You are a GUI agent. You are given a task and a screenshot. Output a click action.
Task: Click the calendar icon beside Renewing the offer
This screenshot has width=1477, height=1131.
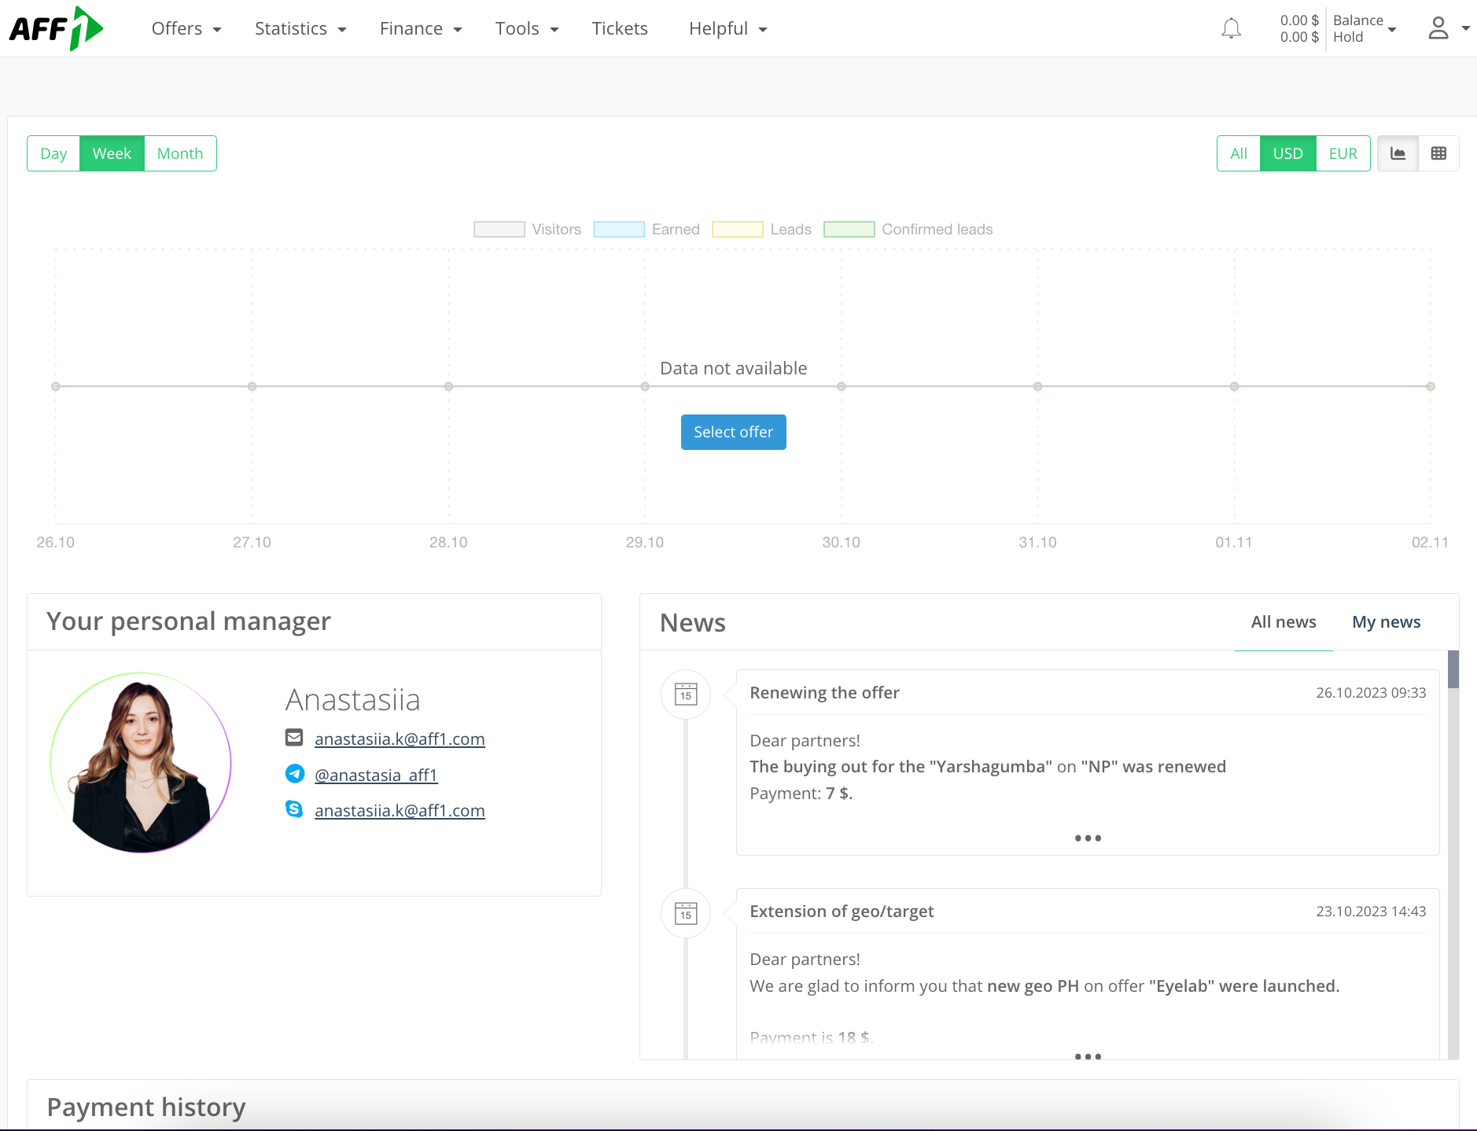click(685, 694)
